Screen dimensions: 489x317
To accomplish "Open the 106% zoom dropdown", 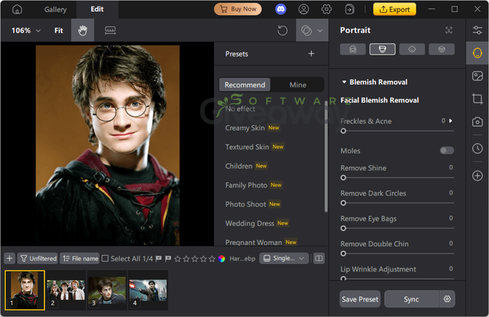I will pyautogui.click(x=26, y=30).
